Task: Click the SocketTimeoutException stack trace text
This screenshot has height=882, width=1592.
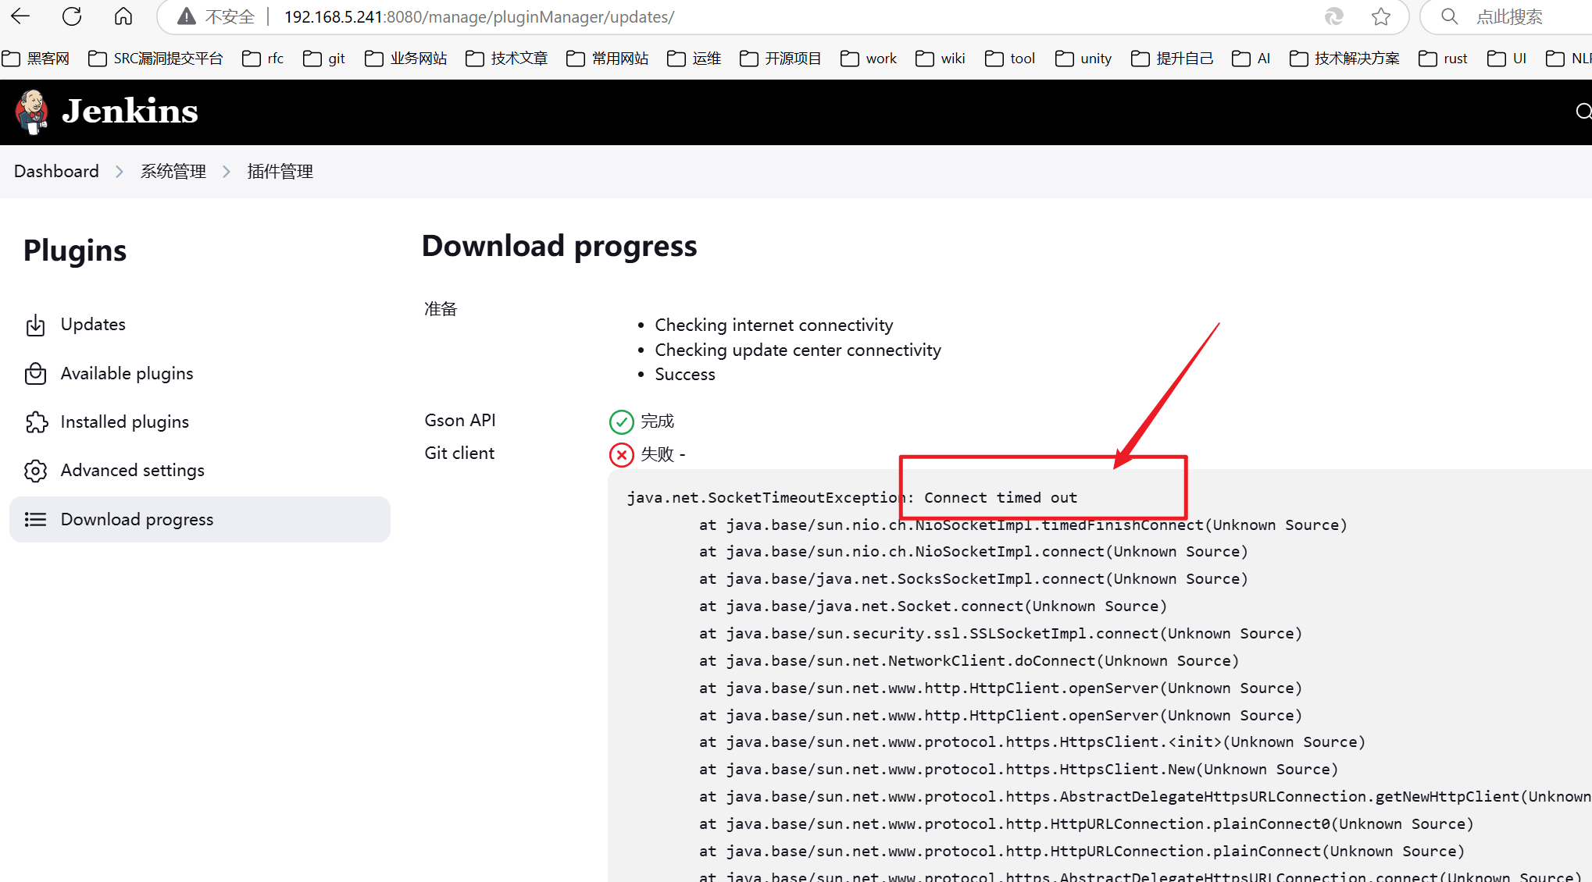Action: coord(852,498)
